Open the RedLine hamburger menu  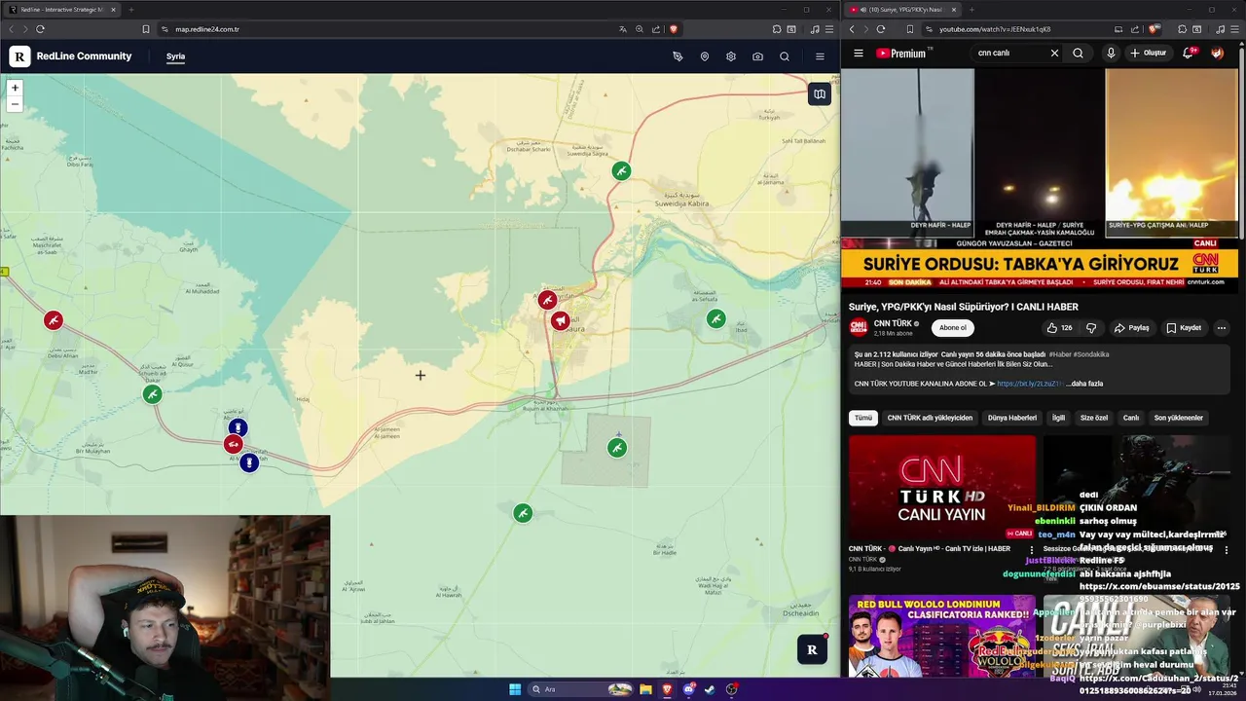820,56
